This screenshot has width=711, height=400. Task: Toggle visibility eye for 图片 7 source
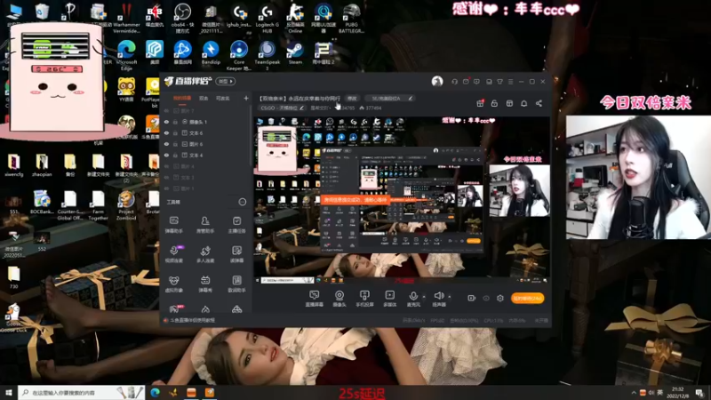(x=166, y=111)
